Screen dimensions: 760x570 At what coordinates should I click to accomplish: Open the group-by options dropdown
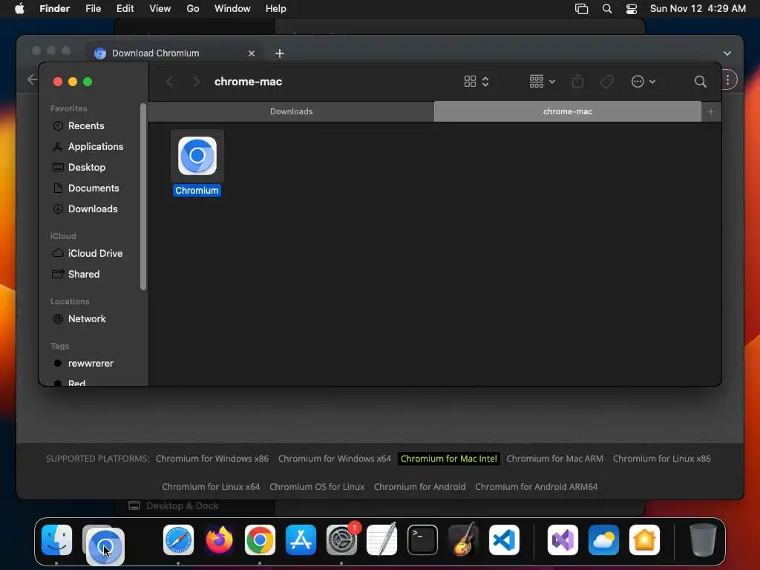click(542, 82)
